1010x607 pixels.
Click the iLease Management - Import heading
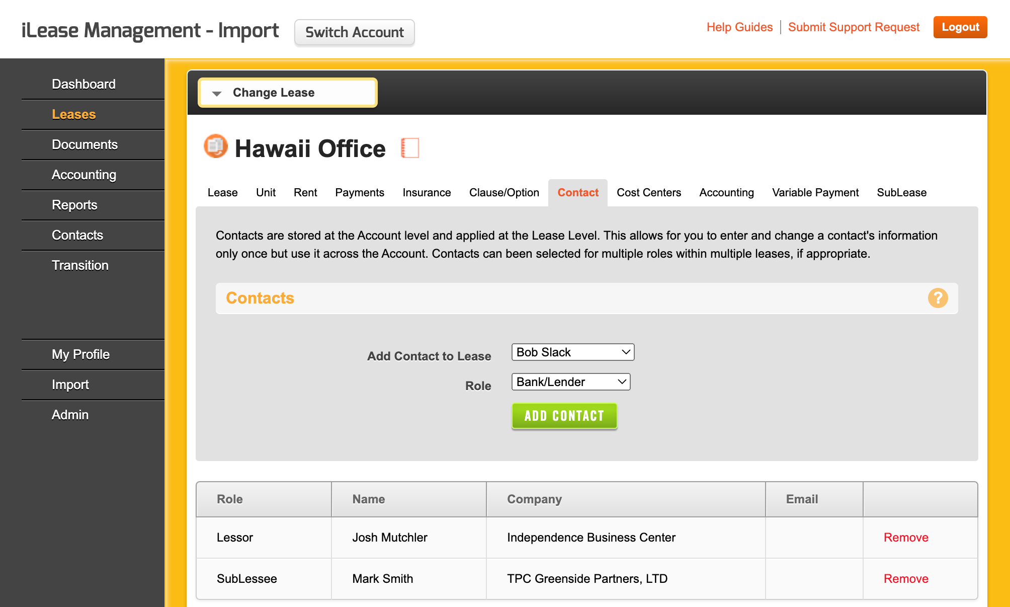click(150, 31)
